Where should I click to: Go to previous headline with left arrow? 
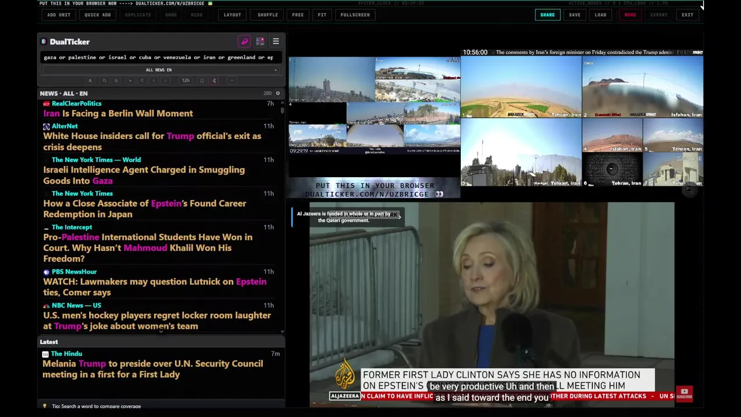tap(154, 81)
